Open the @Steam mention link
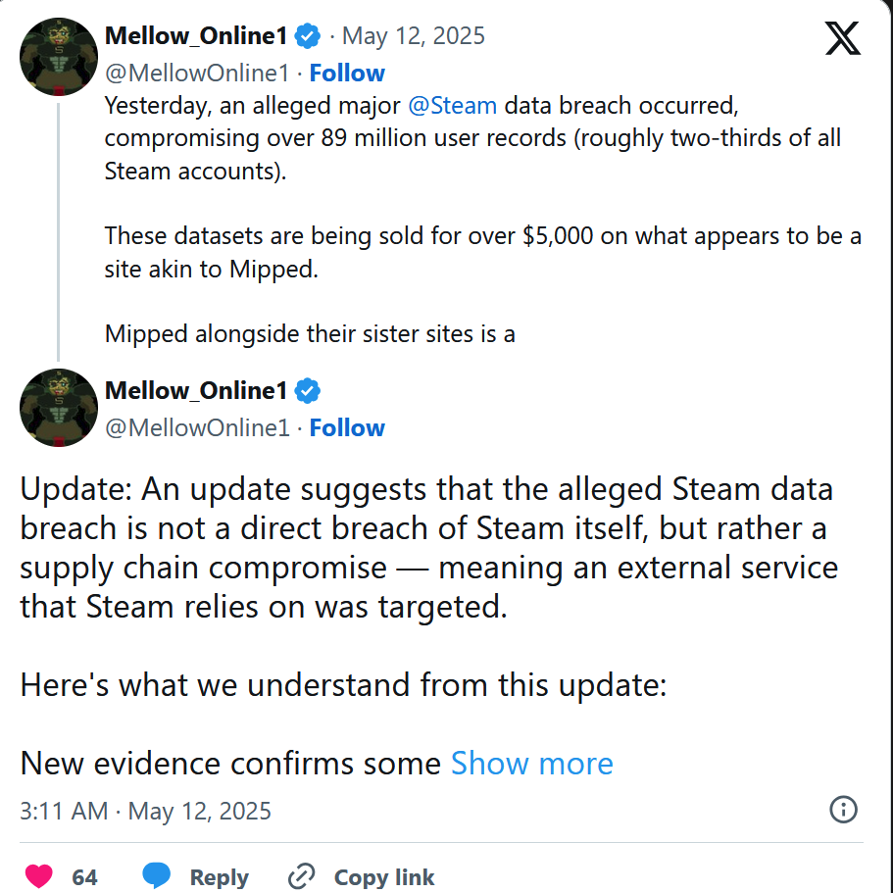893x893 pixels. click(453, 106)
